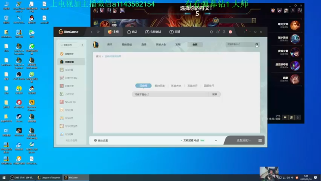
Task: Select 英雄联盟 in the sidebar
Action: (71, 62)
